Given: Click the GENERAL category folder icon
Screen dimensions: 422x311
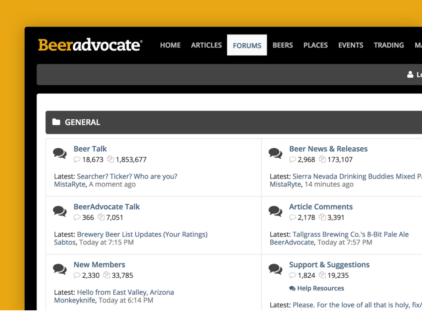Looking at the screenshot, I should [56, 122].
